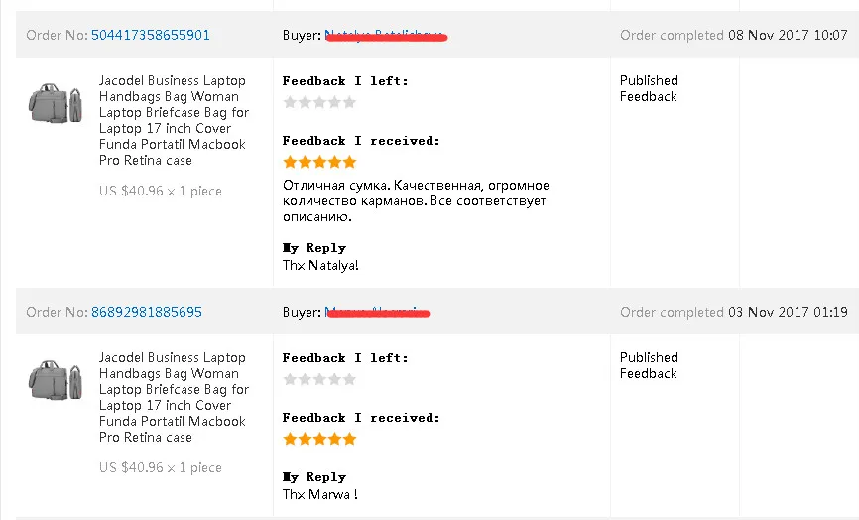
Task: Click Published Feedback status in the 03 Nov order
Action: tap(649, 365)
